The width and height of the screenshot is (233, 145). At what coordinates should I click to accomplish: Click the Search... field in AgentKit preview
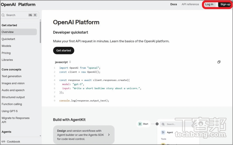coord(178,124)
